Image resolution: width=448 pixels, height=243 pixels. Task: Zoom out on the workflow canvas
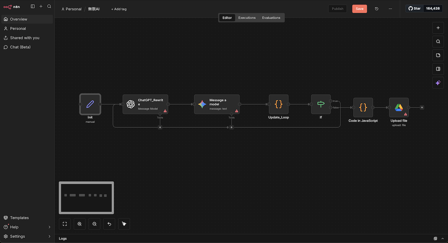pyautogui.click(x=94, y=224)
